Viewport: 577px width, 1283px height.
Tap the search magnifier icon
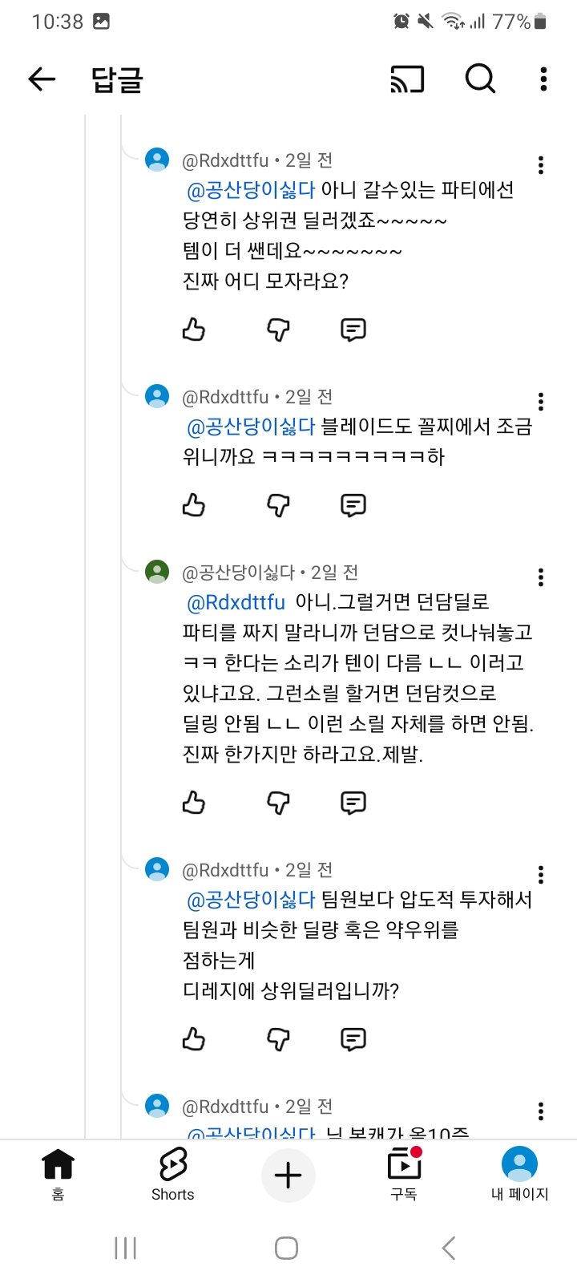pyautogui.click(x=480, y=79)
